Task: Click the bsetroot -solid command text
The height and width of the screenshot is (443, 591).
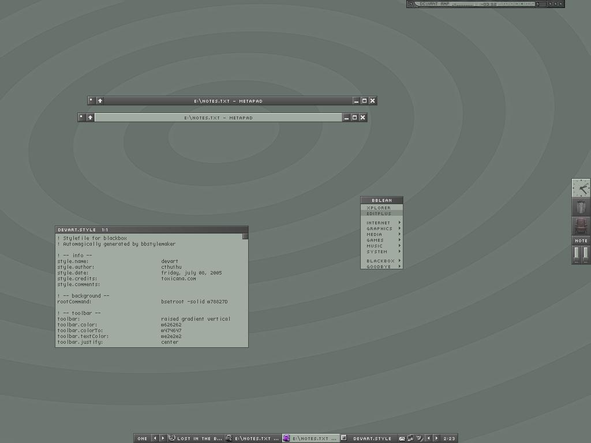Action: (194, 302)
